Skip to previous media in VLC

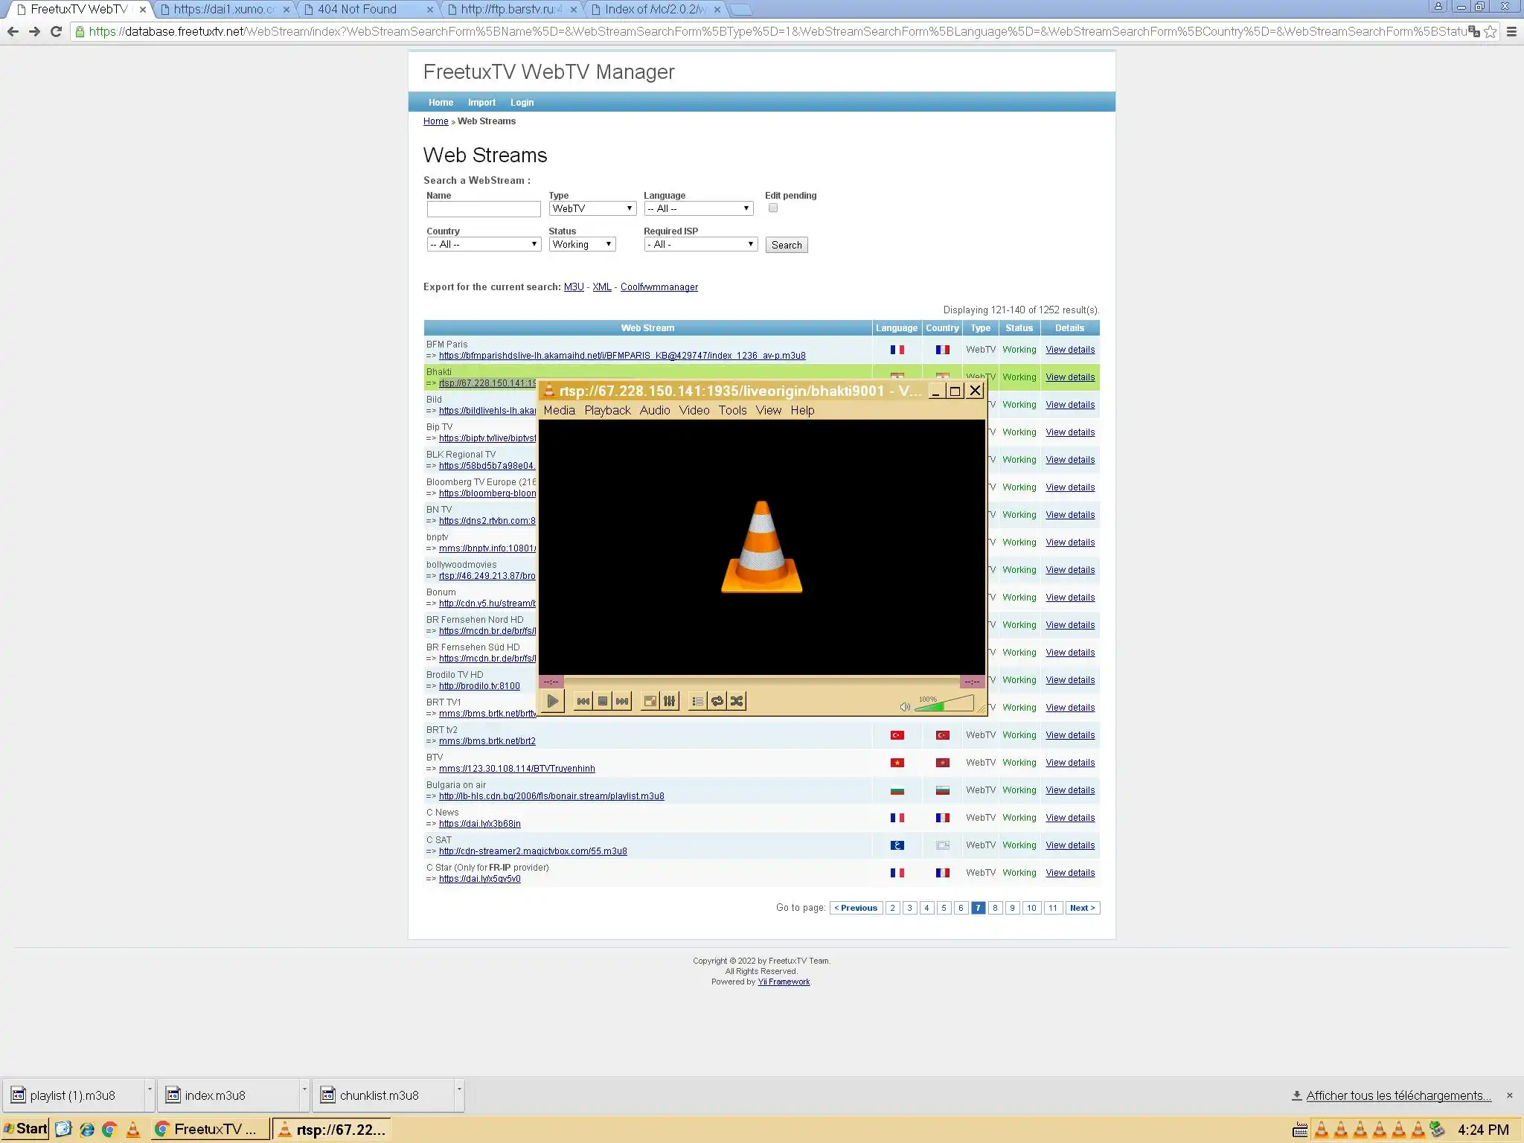583,701
